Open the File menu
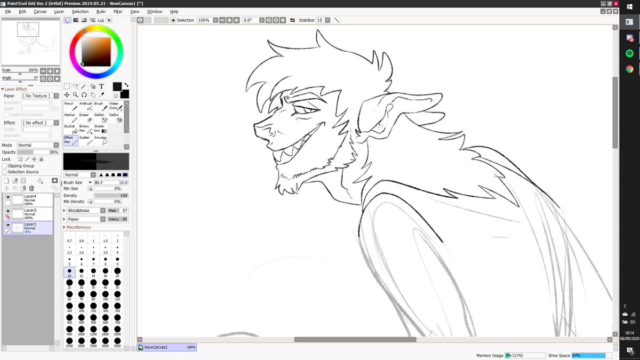Viewport: 640px width, 360px height. point(8,11)
